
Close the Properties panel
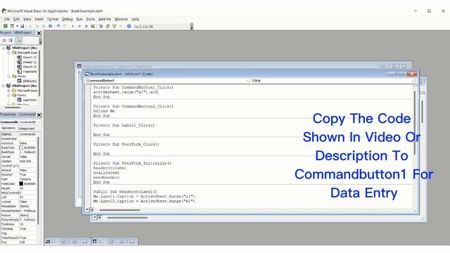pyautogui.click(x=39, y=115)
